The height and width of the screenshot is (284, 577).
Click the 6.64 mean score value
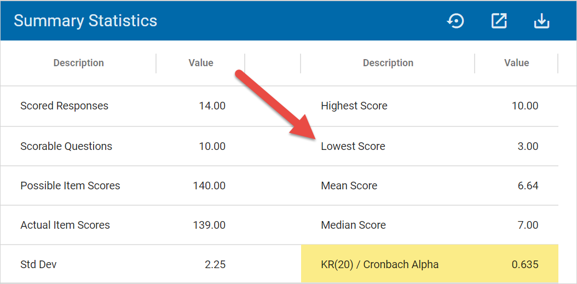tap(528, 186)
